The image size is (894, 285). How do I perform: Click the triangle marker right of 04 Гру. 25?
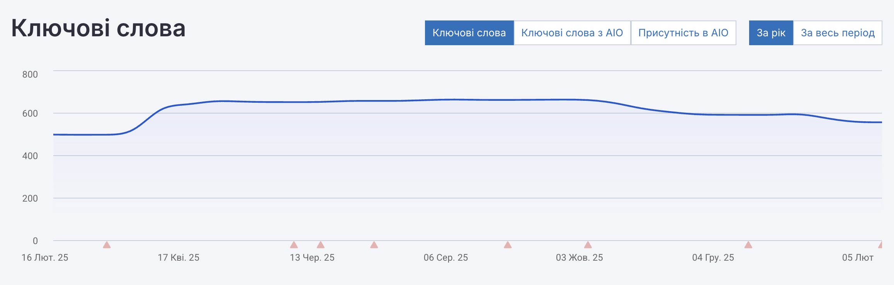click(748, 245)
